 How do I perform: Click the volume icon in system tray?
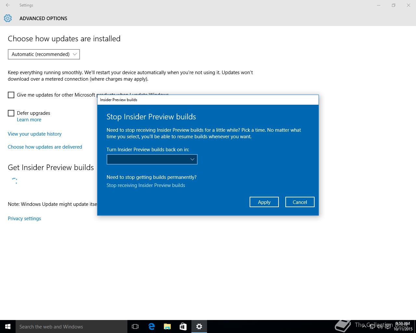(380, 326)
